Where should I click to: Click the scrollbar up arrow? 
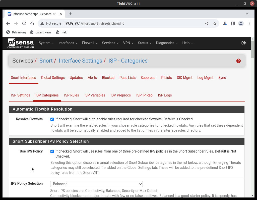[x=252, y=39]
